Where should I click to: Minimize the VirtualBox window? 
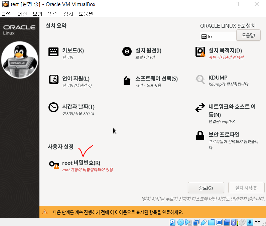click(218, 4)
